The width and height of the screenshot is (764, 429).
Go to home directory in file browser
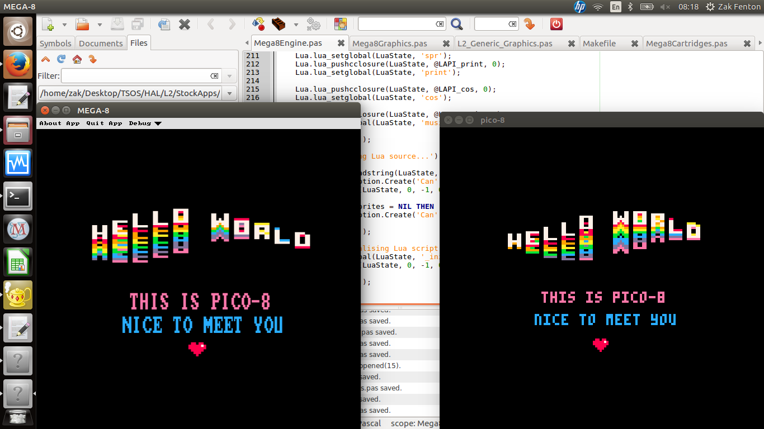[x=77, y=59]
